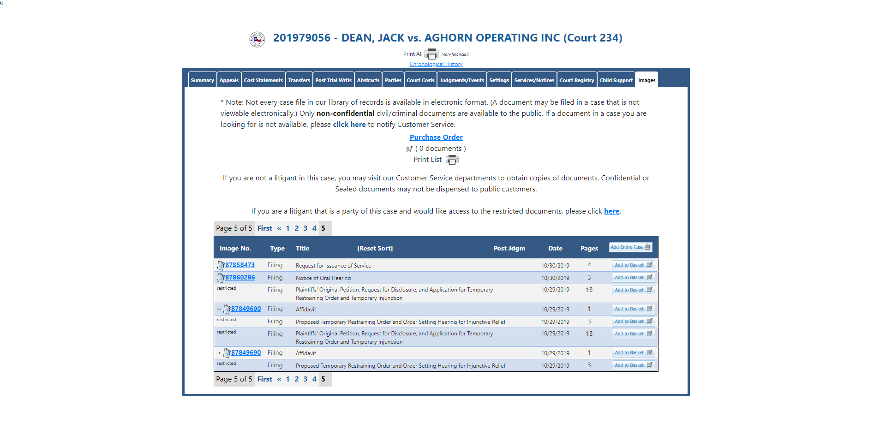The image size is (886, 447).
Task: Open the Chronological History link
Action: 436,64
